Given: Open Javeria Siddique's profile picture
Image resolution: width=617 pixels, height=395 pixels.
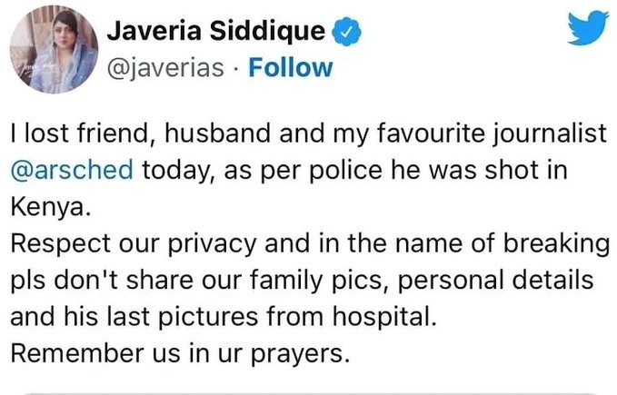Looking at the screenshot, I should point(54,49).
